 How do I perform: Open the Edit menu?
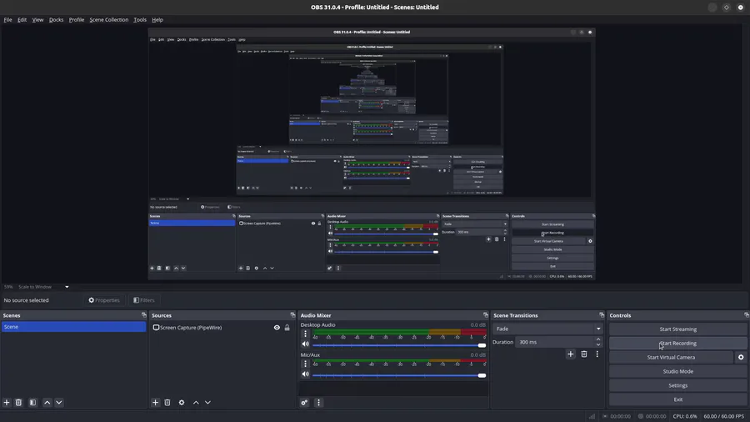[22, 20]
